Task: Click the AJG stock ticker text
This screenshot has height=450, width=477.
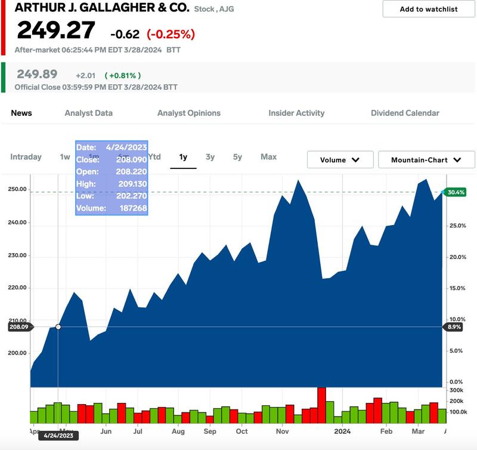Action: pyautogui.click(x=227, y=9)
